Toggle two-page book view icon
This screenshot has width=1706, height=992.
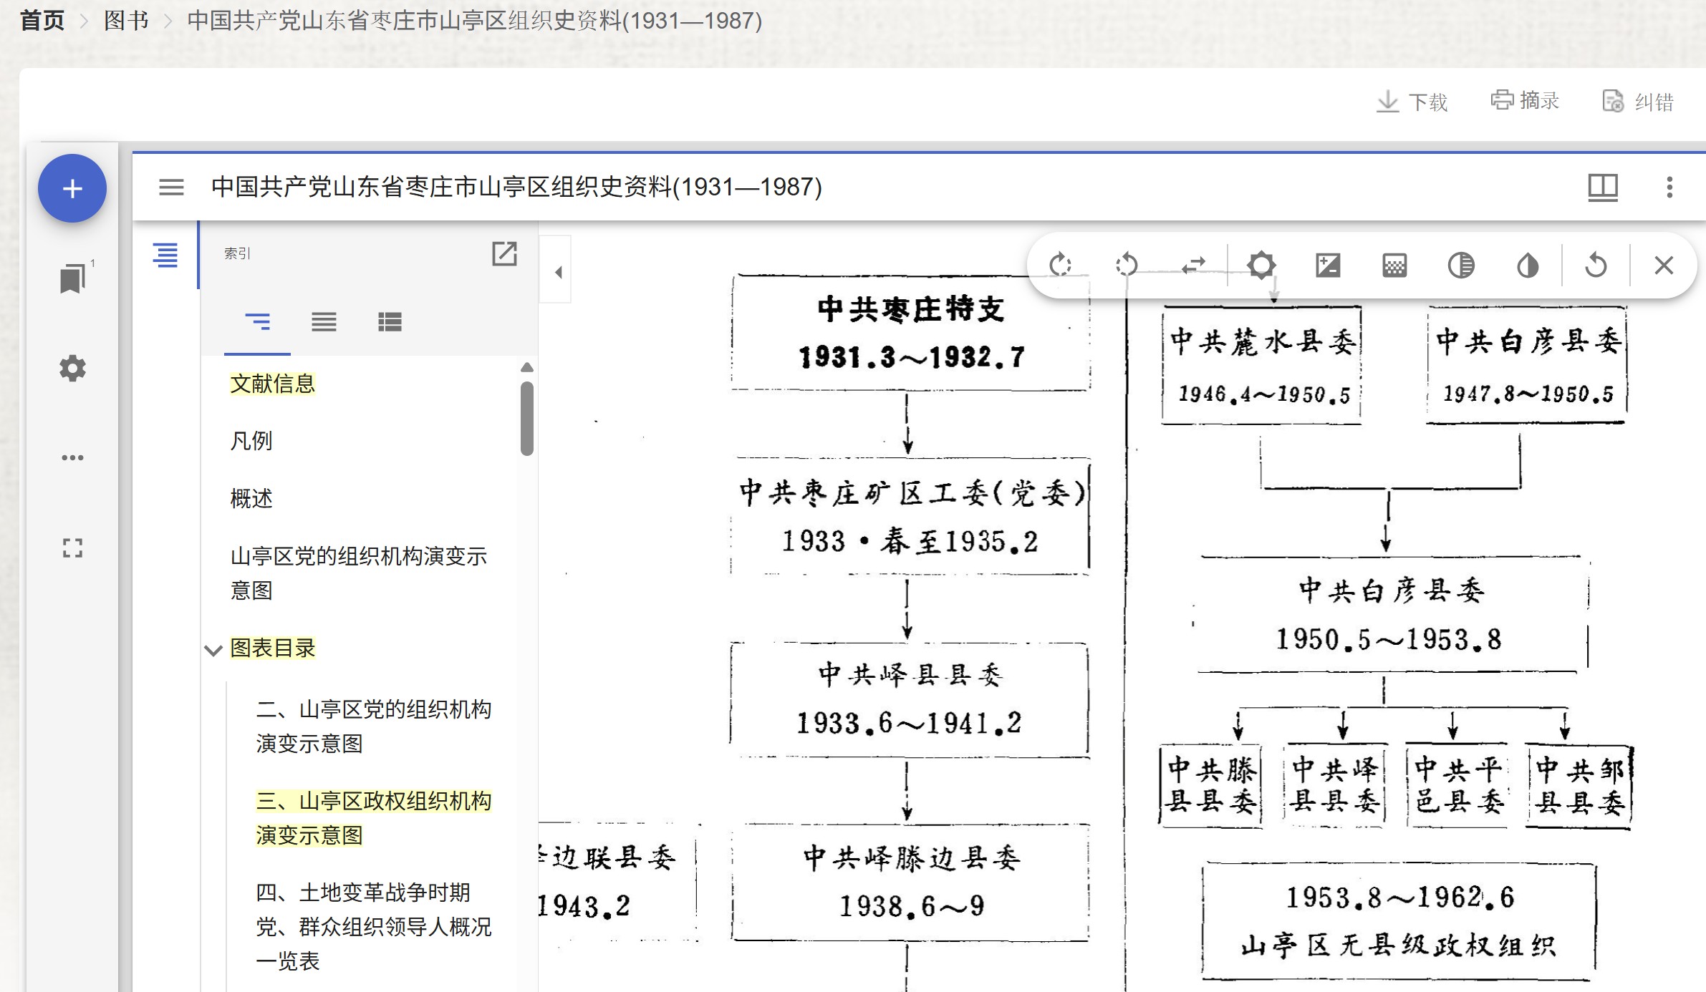[x=1602, y=188]
